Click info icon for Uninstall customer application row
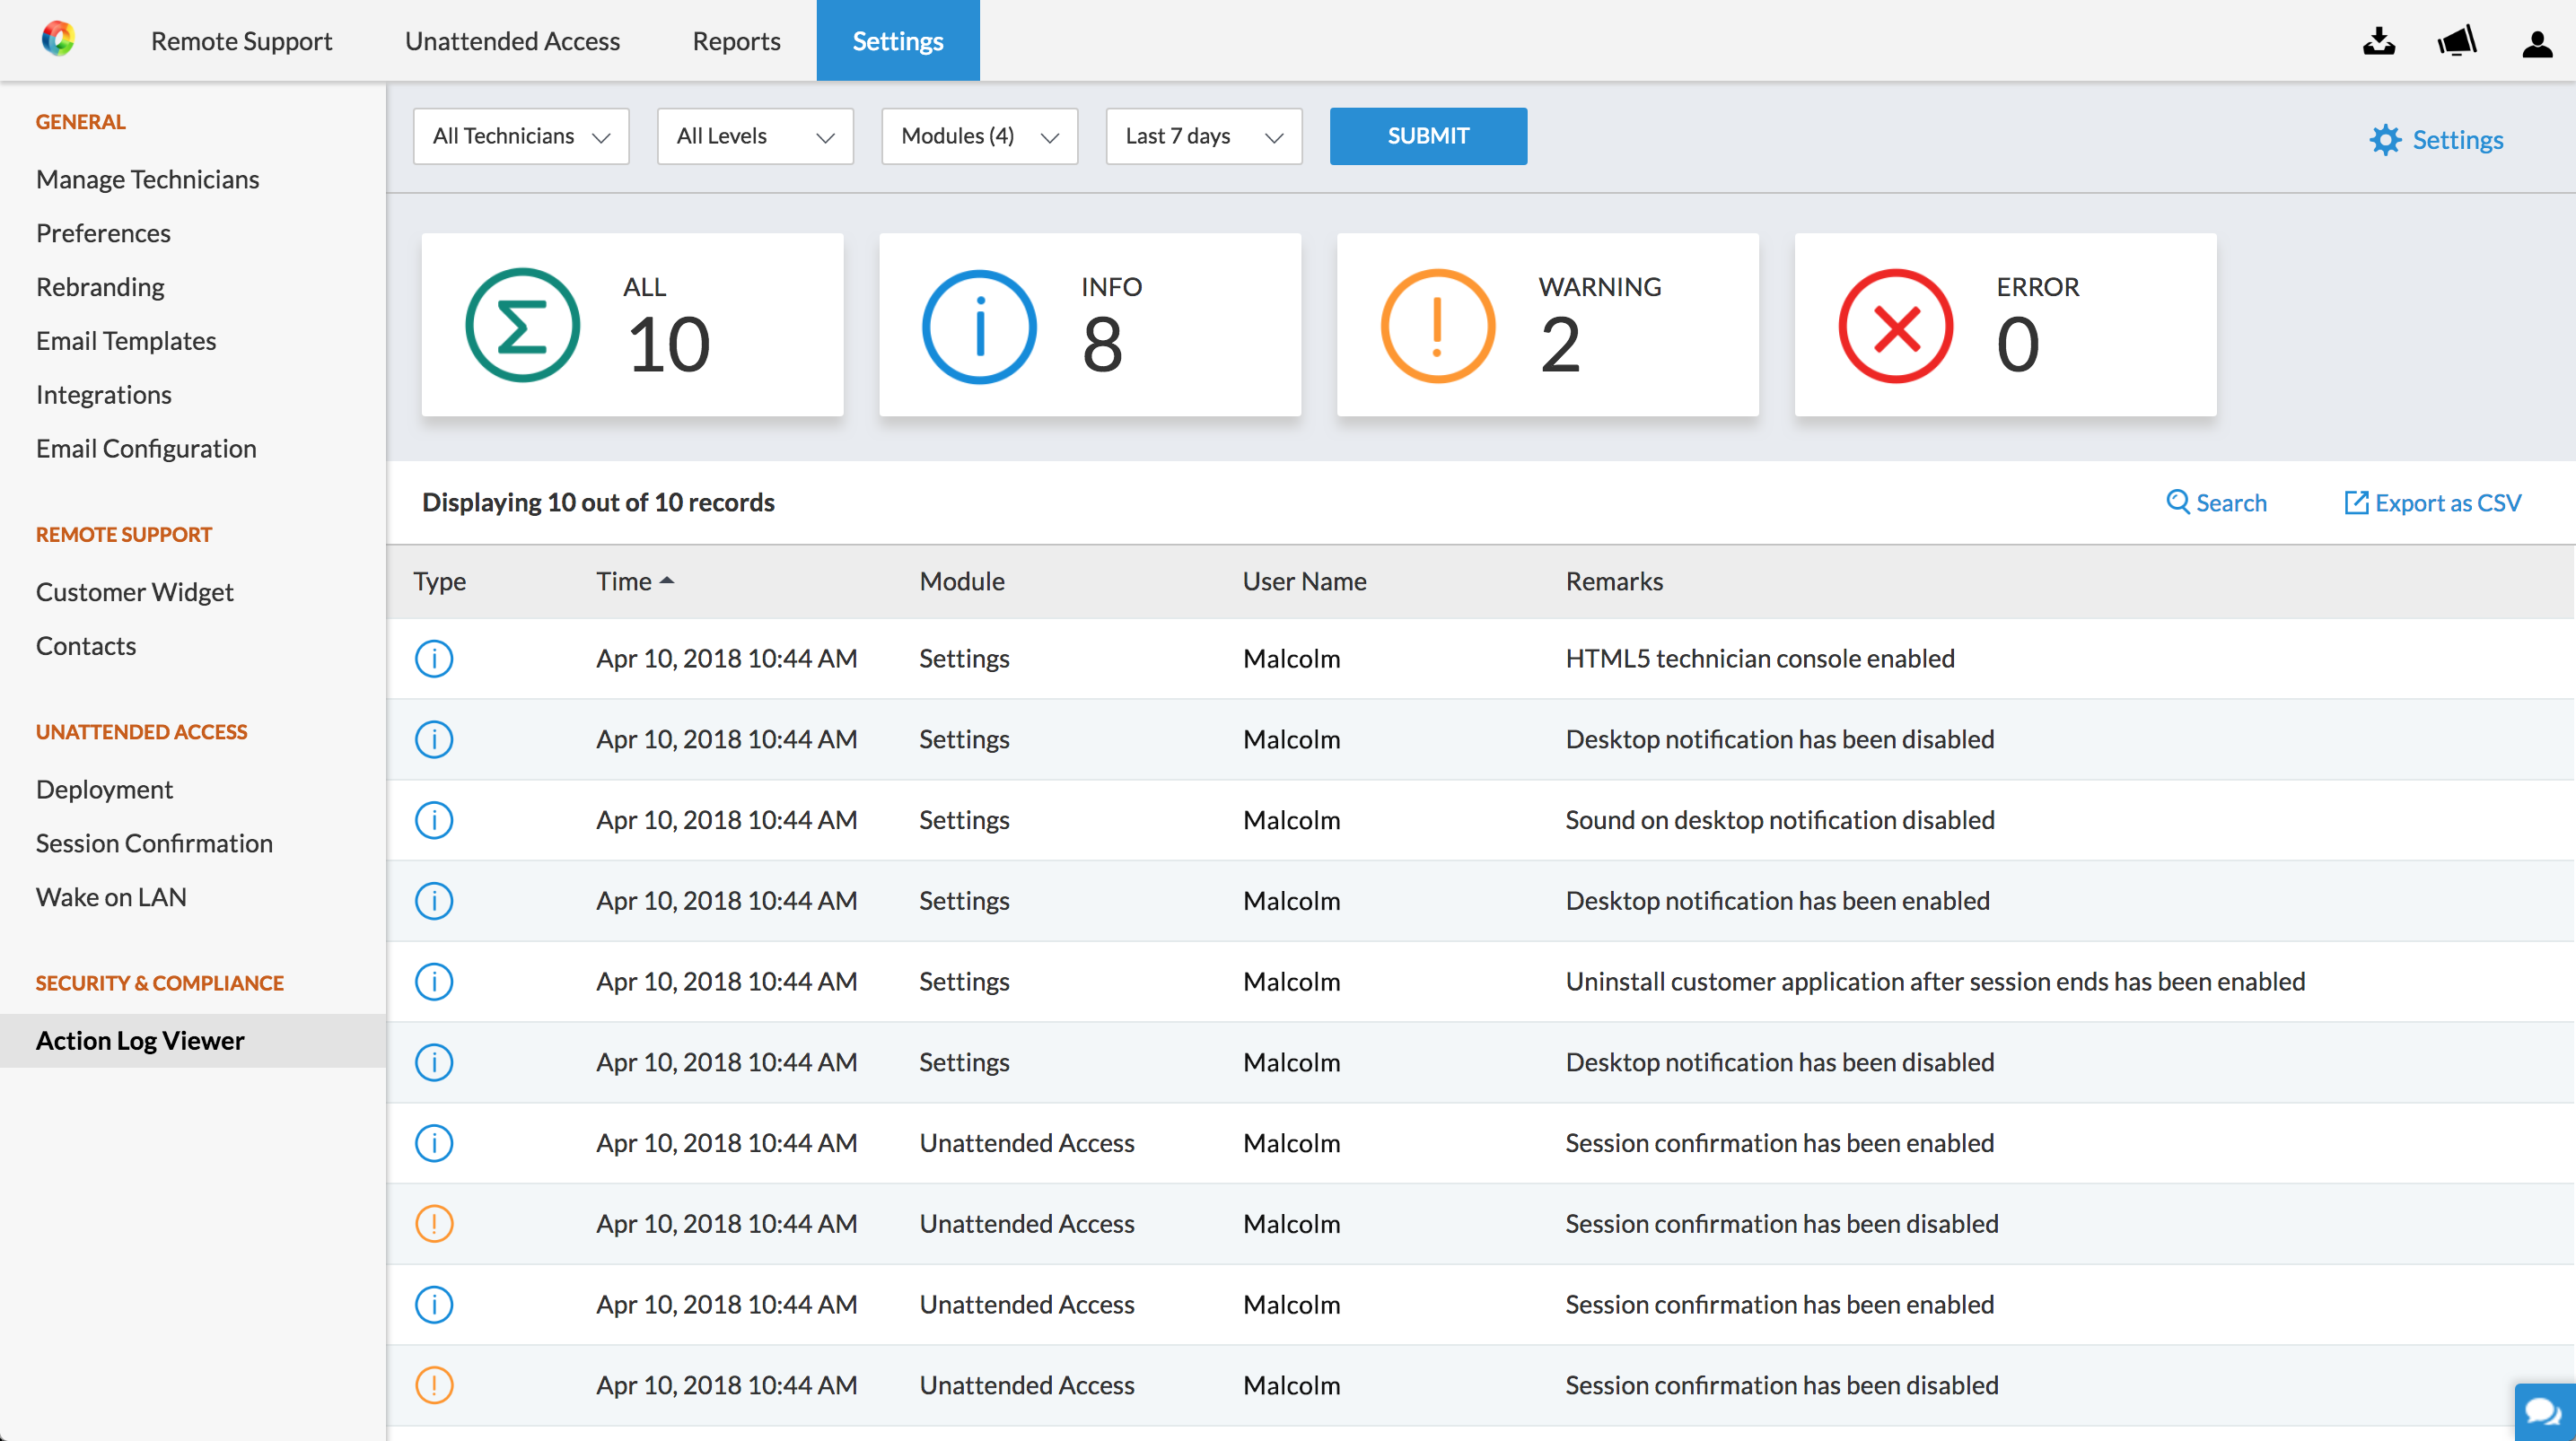Image resolution: width=2576 pixels, height=1441 pixels. pyautogui.click(x=434, y=981)
